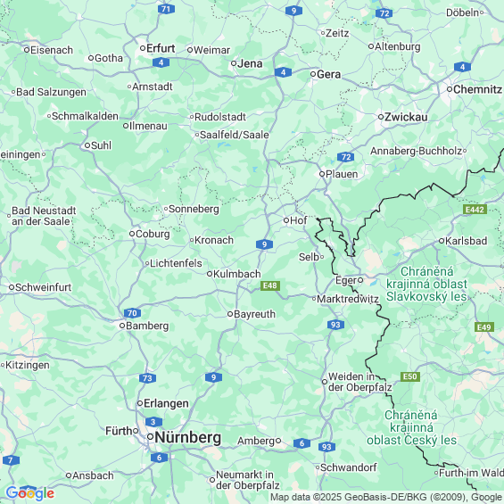Viewport: 504px width, 504px height.
Task: Select the Erfurt city label
Action: (x=161, y=48)
